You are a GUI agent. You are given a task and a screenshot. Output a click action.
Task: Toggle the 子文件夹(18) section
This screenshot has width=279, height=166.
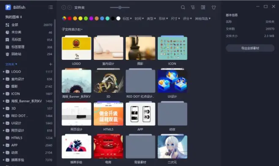(72, 29)
